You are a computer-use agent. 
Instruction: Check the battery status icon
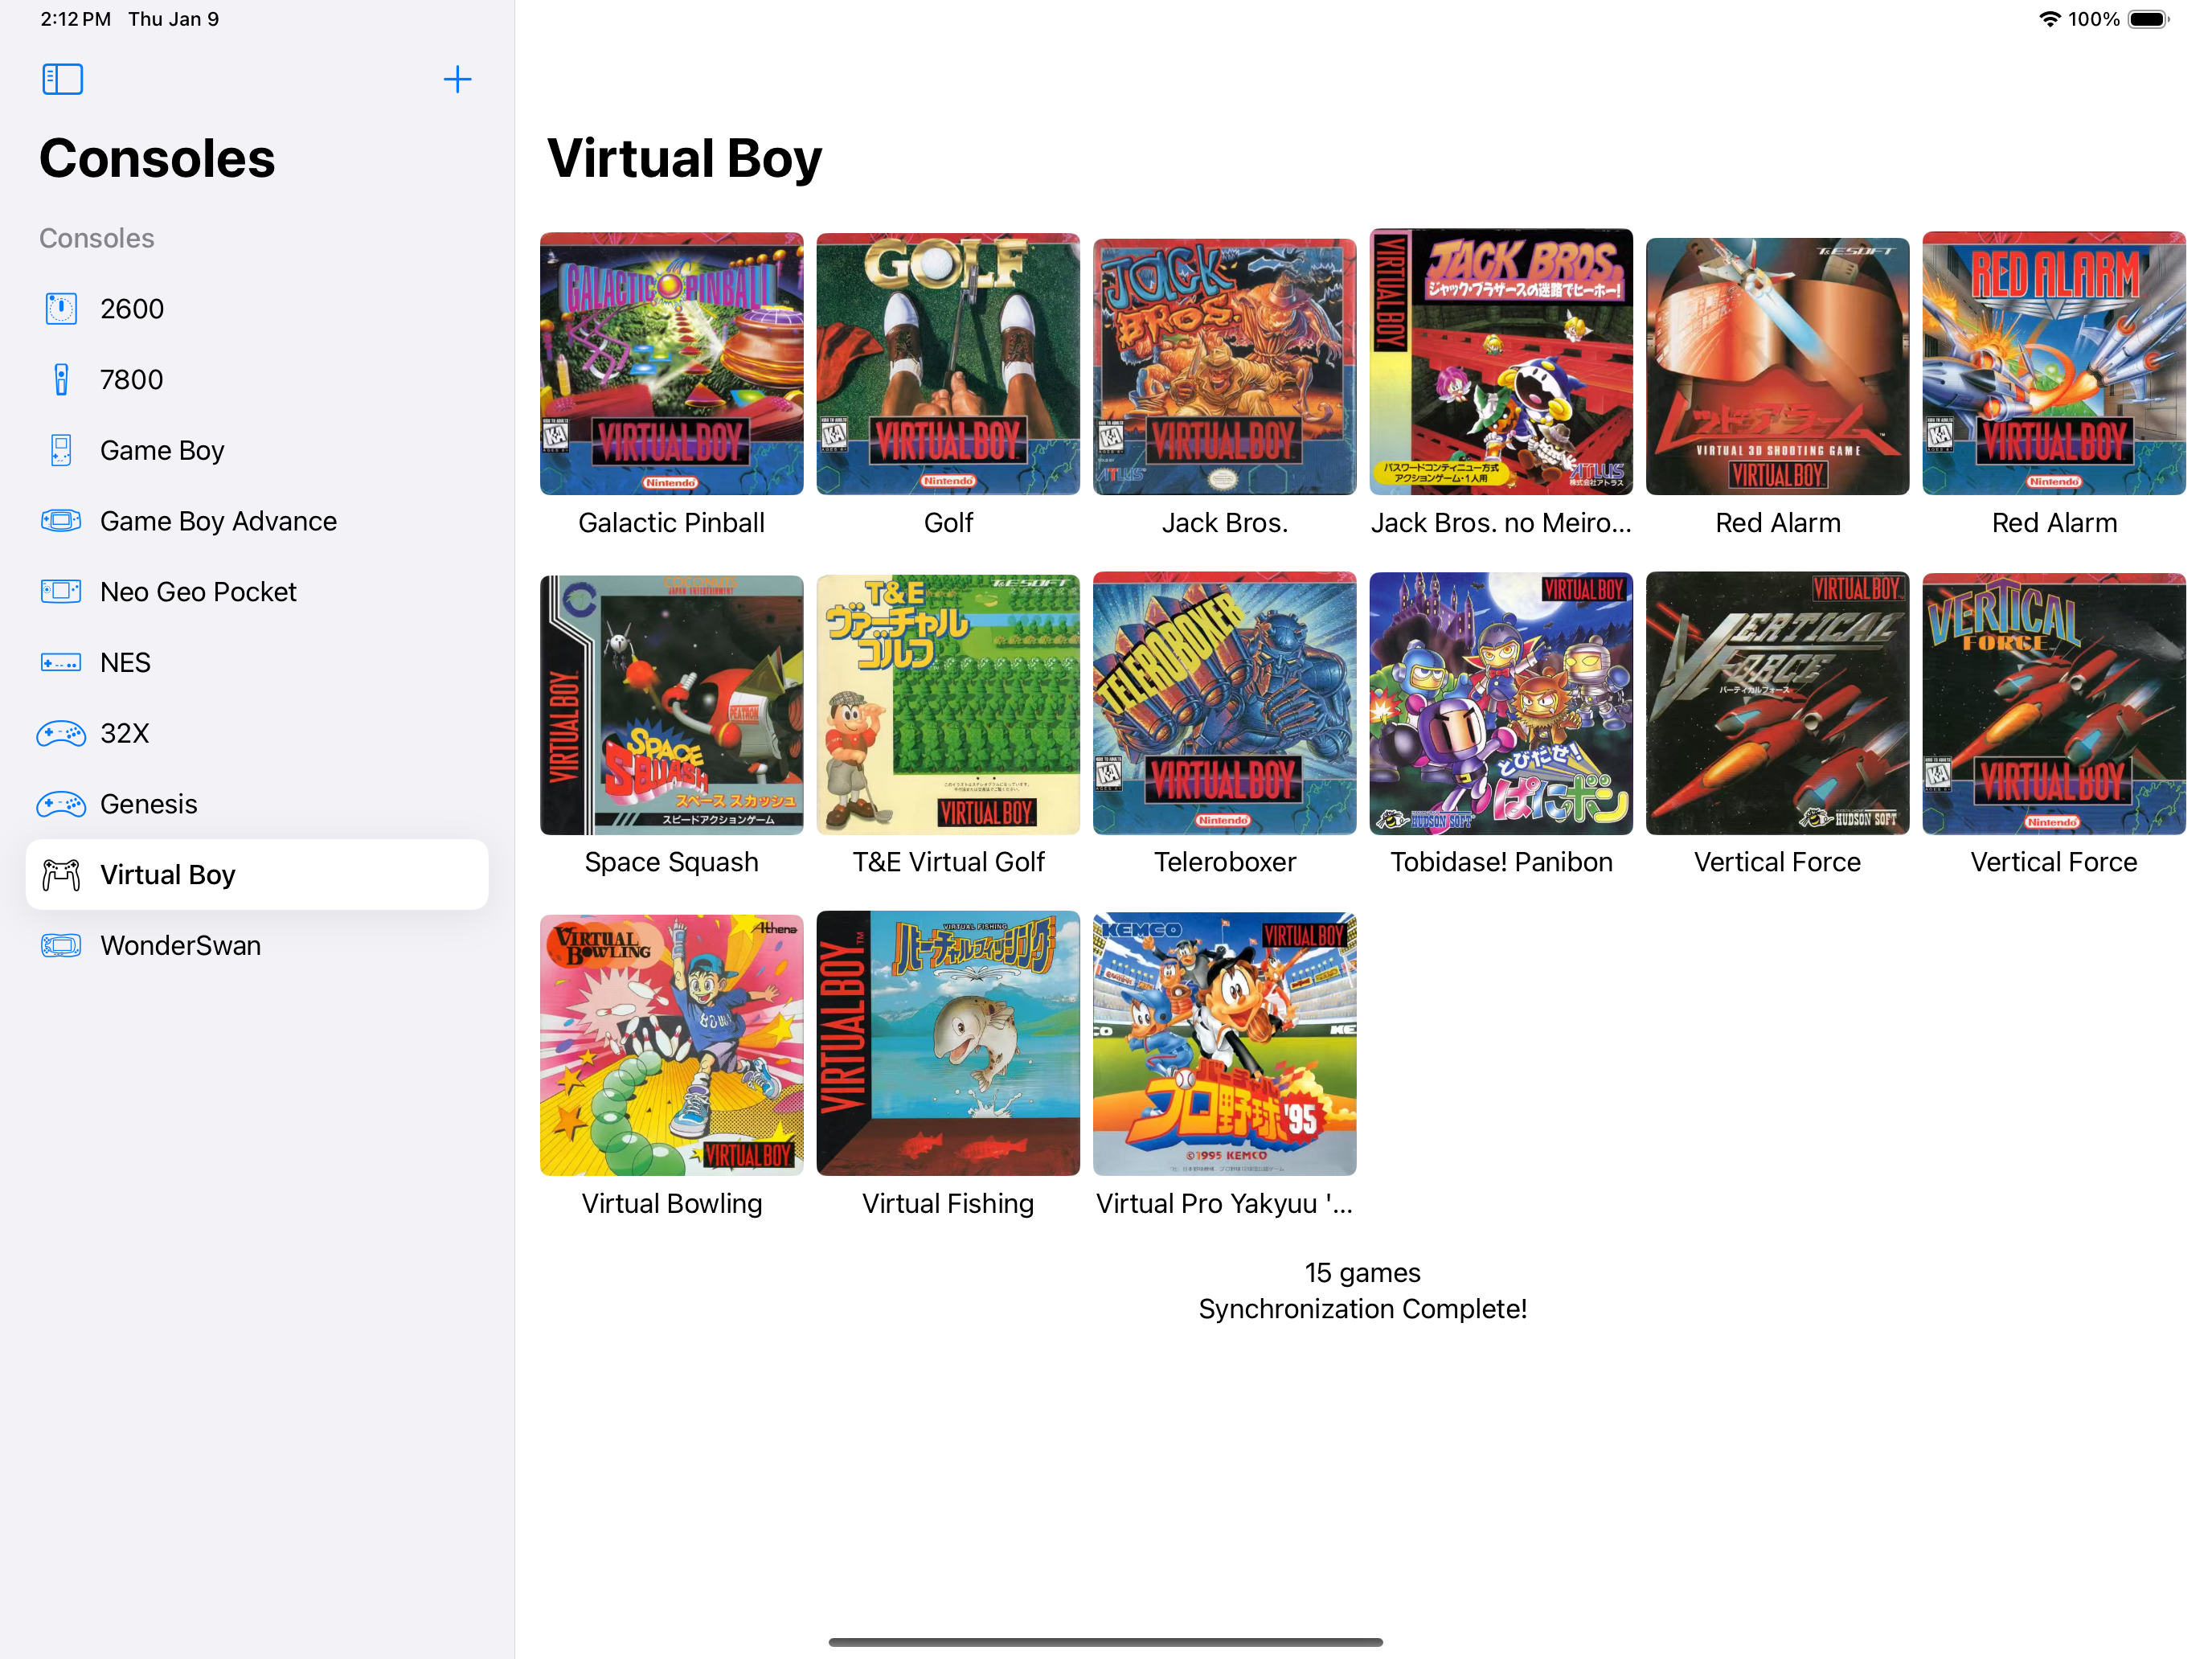[x=2148, y=19]
